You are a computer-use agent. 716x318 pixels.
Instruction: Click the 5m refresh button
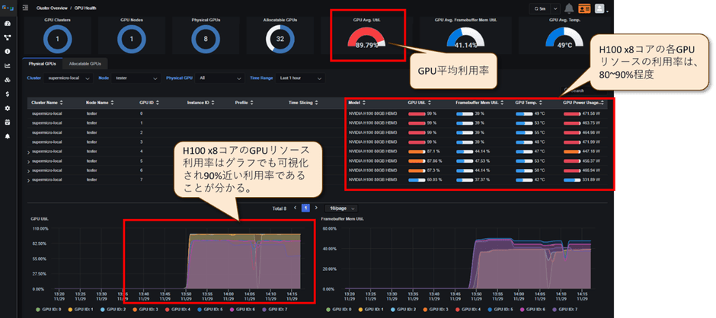540,8
